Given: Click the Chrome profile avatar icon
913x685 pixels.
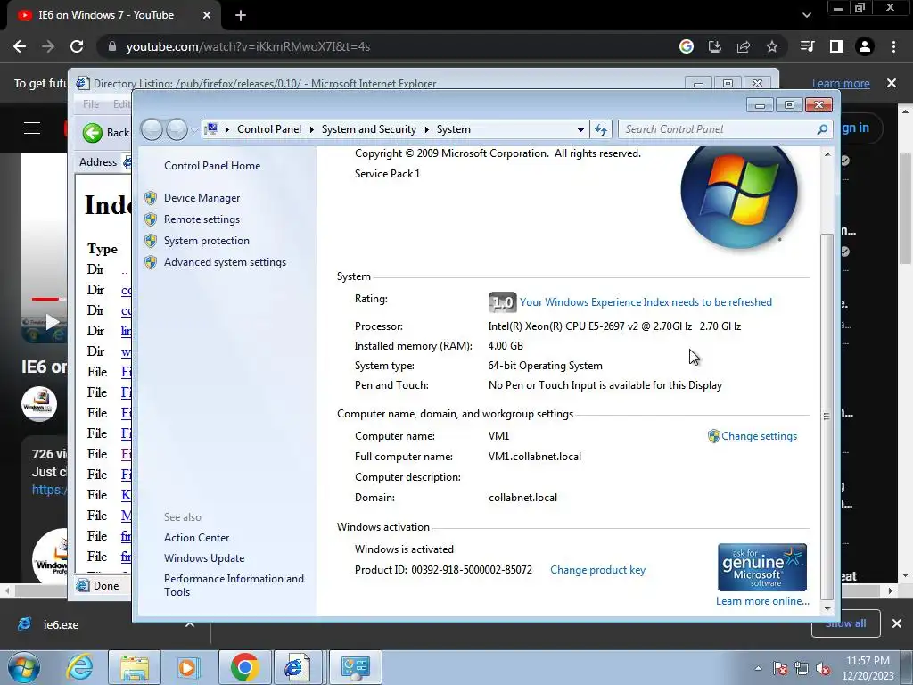Looking at the screenshot, I should pos(865,46).
